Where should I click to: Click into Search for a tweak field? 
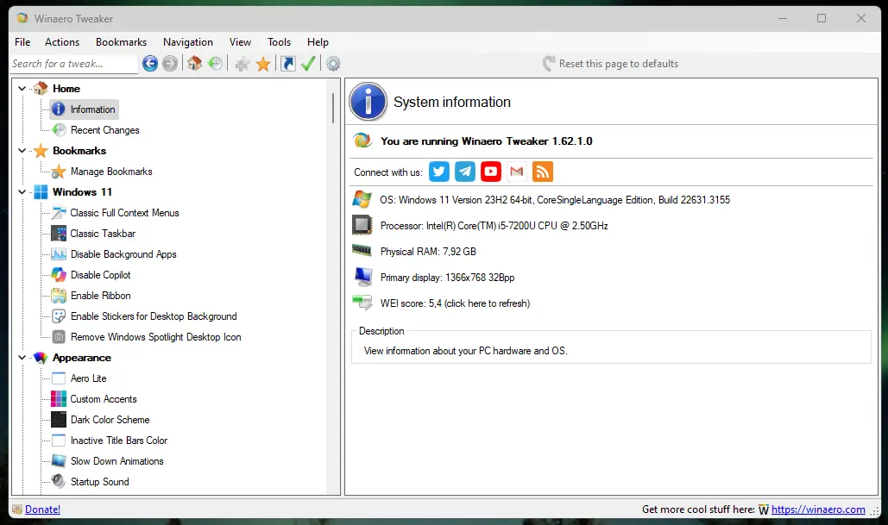tap(73, 64)
